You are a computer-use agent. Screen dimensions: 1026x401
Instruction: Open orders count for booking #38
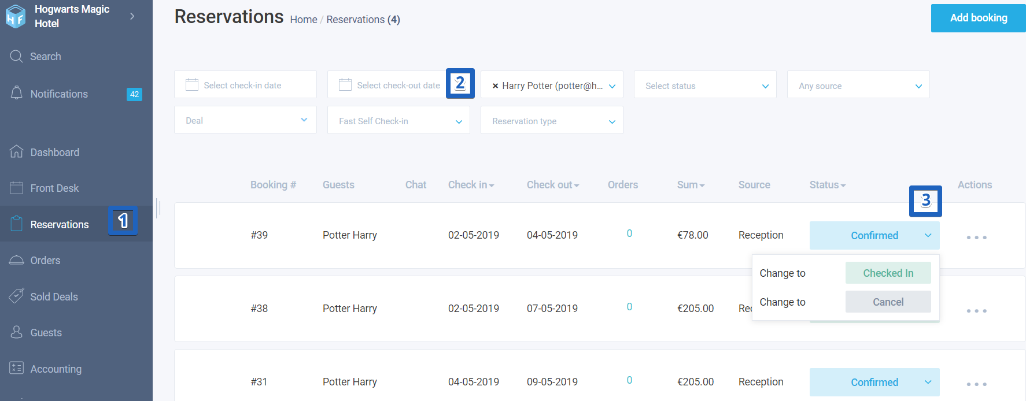point(629,307)
